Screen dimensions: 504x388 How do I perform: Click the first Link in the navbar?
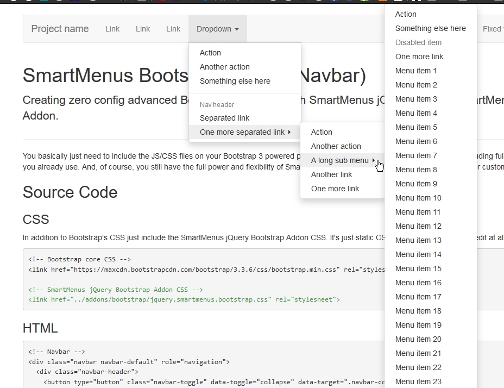point(112,29)
